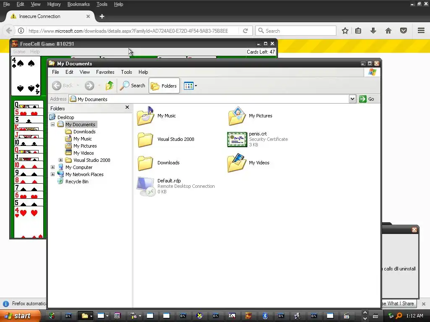Open the Forward history dropdown arrow
This screenshot has width=430, height=322.
click(x=99, y=86)
